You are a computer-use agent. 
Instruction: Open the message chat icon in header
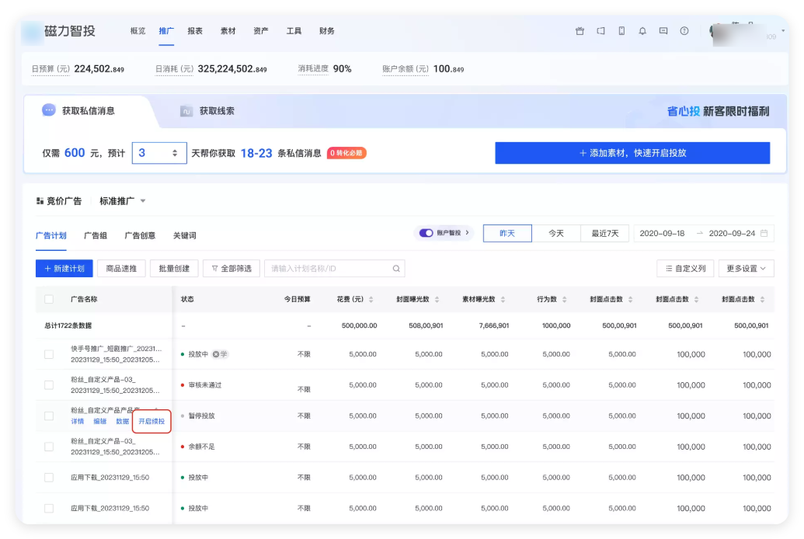663,31
